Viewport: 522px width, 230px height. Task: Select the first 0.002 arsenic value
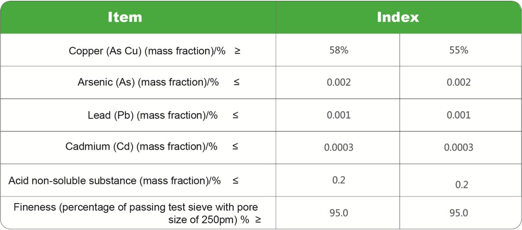coord(338,83)
